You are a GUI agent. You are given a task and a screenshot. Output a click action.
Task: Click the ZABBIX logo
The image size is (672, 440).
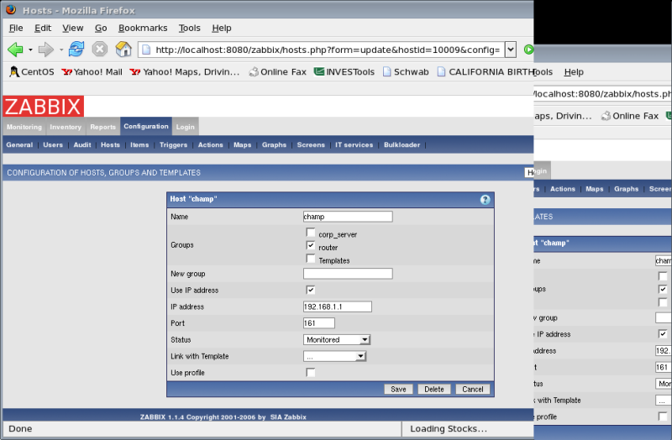(x=44, y=107)
